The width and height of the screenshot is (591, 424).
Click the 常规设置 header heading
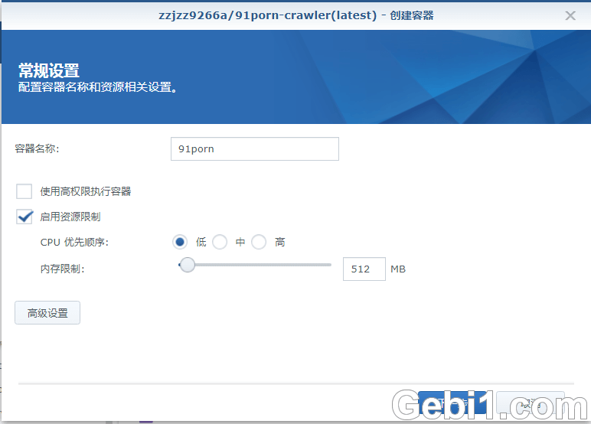pyautogui.click(x=49, y=71)
